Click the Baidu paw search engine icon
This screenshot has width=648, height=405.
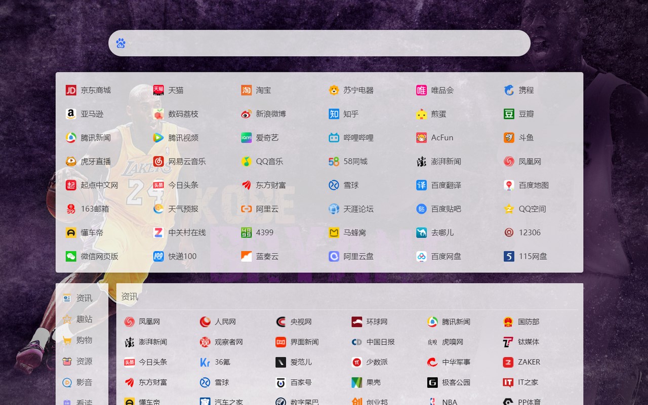coord(120,43)
